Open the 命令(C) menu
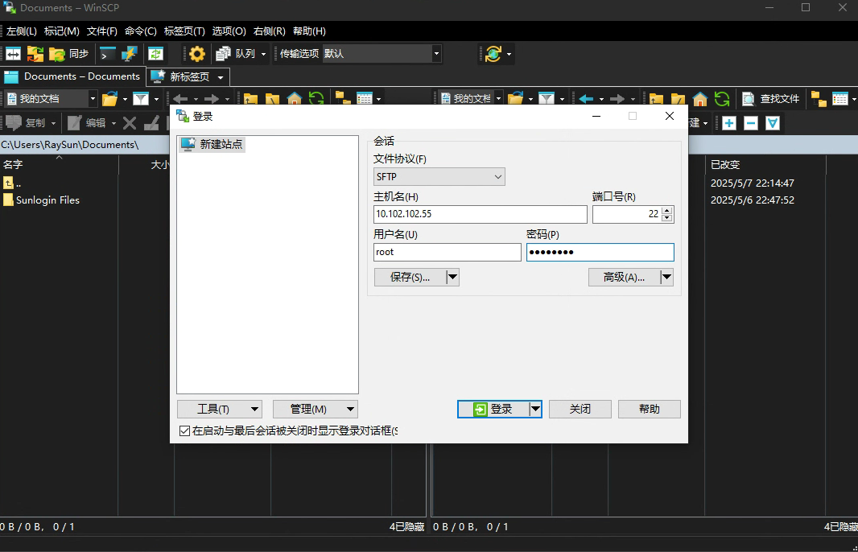 (x=140, y=31)
